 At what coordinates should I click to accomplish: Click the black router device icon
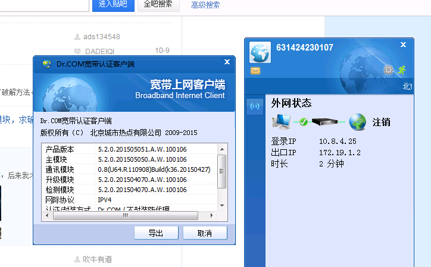(324, 122)
